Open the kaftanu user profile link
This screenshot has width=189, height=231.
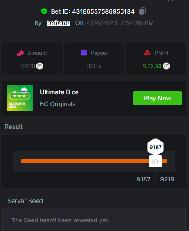[x=58, y=23]
